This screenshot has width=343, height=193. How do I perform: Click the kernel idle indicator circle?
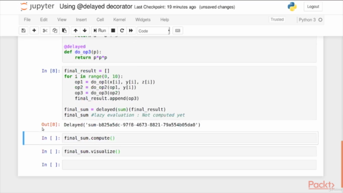click(320, 20)
